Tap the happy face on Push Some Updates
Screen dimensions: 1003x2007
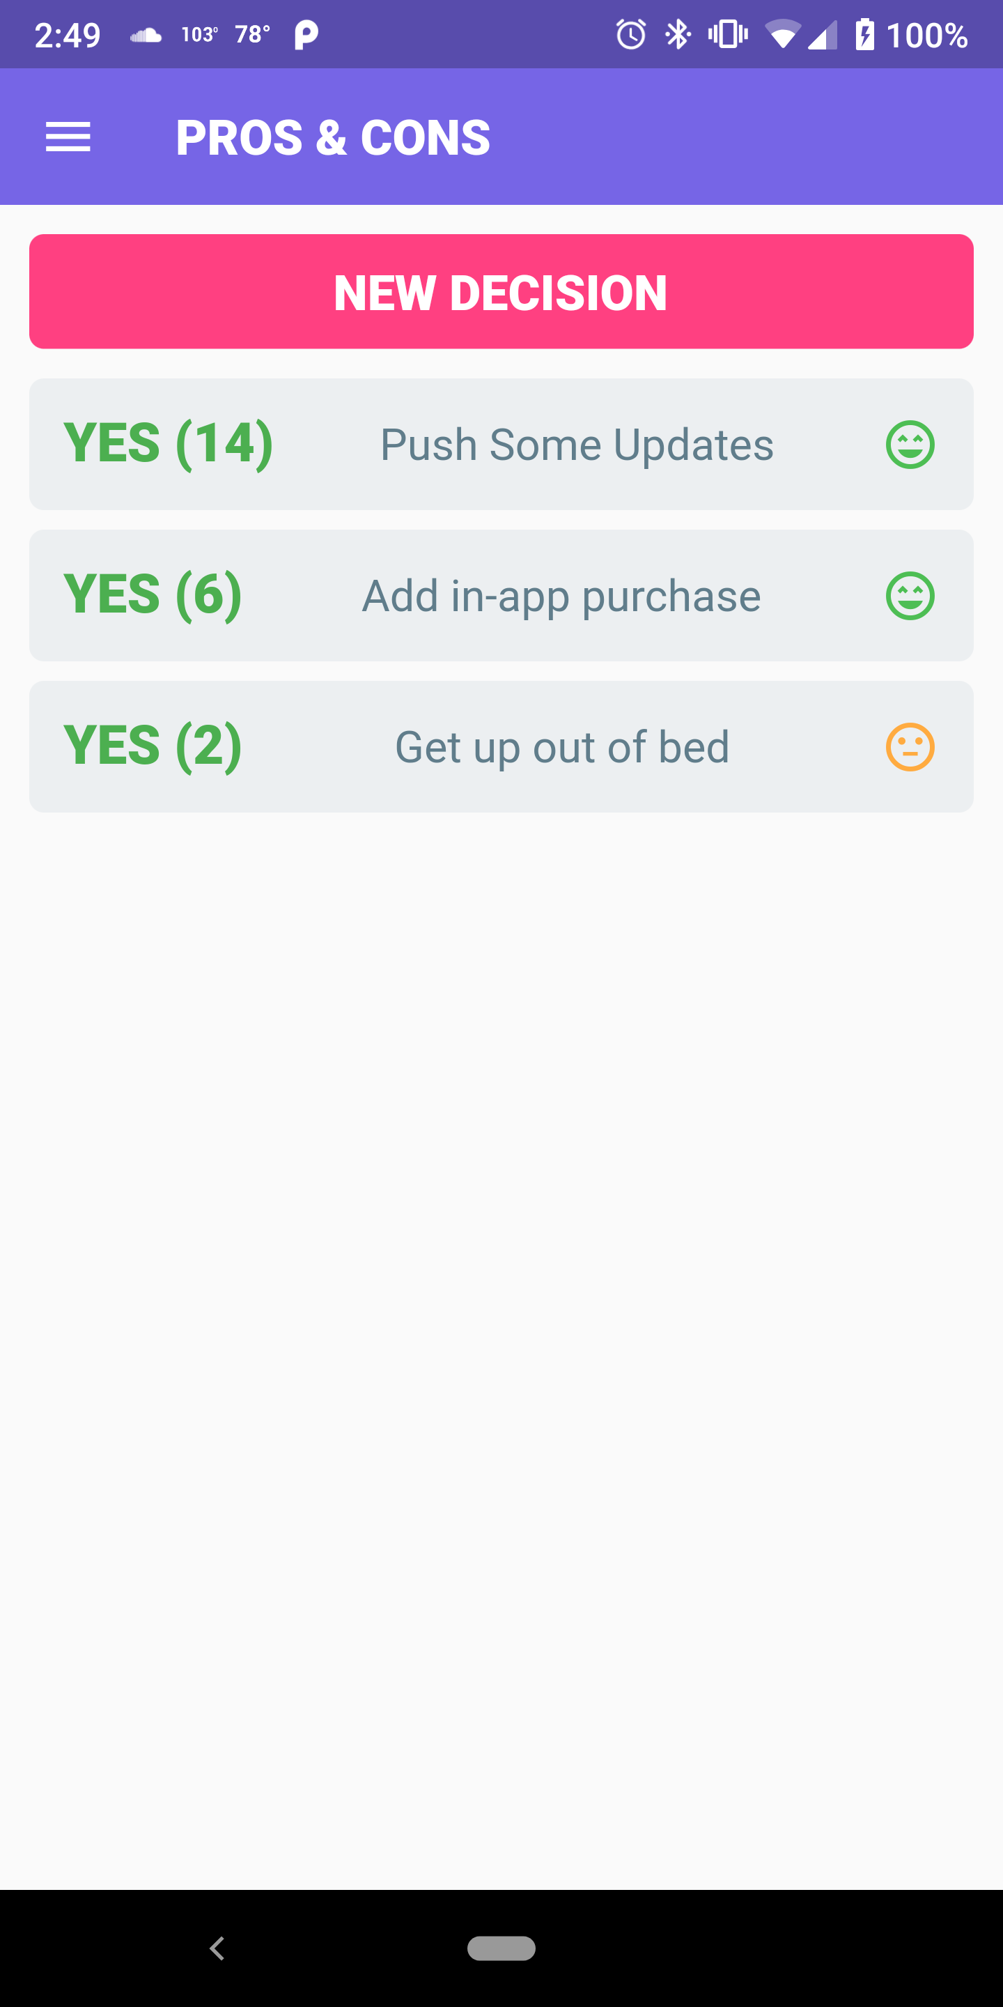click(x=910, y=445)
